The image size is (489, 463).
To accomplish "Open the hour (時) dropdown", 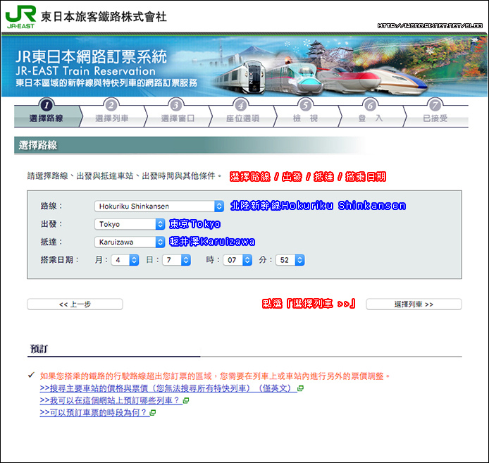I will click(x=237, y=260).
